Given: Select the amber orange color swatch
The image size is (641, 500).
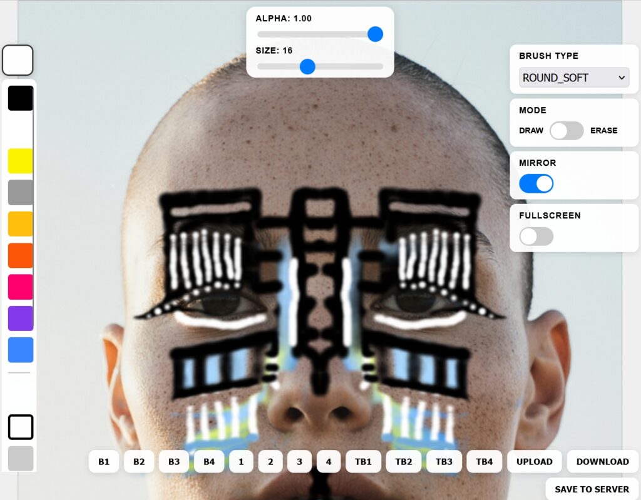Looking at the screenshot, I should click(x=20, y=223).
